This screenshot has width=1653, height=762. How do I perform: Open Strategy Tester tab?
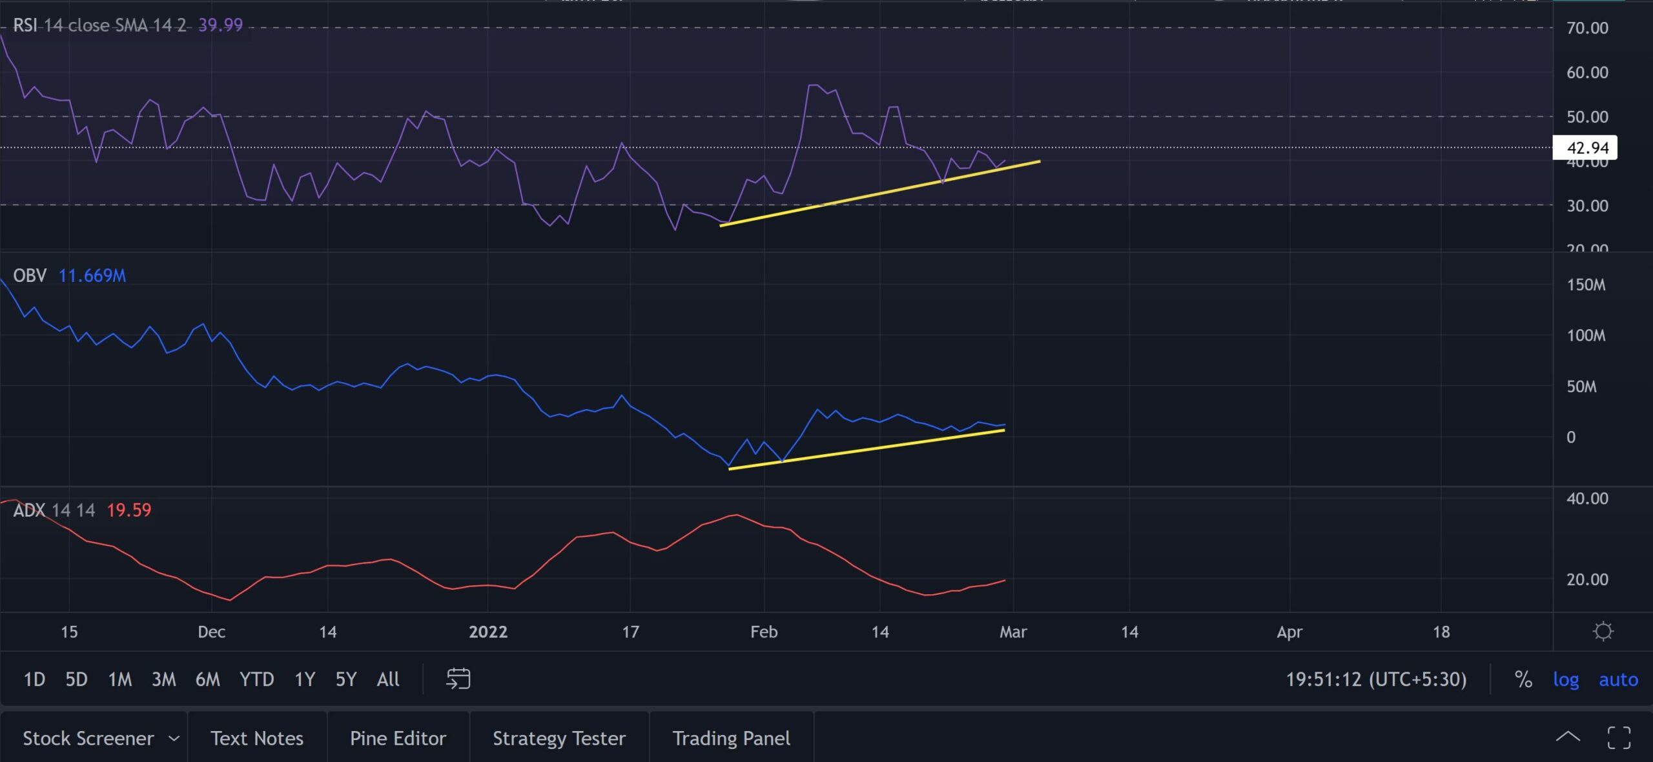pos(559,738)
